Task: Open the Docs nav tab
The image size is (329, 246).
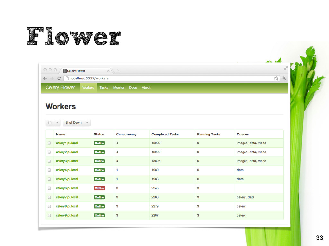Action: point(133,88)
